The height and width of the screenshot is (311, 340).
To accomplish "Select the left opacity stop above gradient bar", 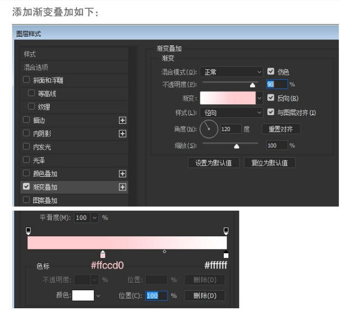I will tap(28, 231).
